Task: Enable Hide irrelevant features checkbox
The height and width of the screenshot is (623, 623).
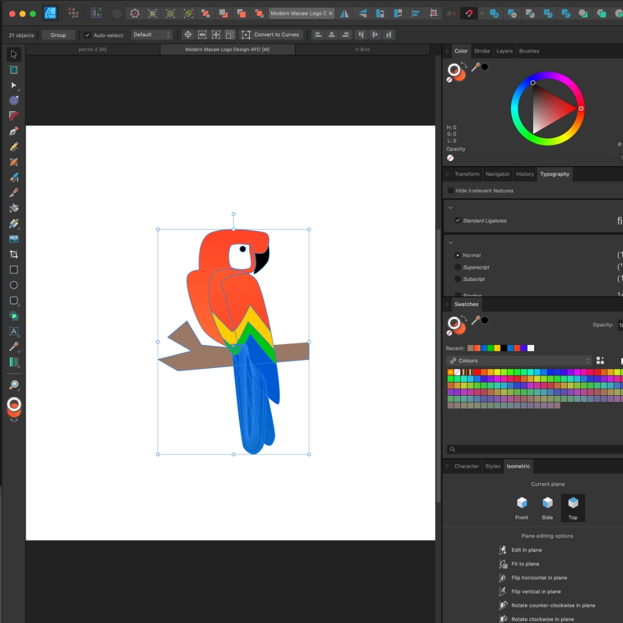Action: (451, 190)
